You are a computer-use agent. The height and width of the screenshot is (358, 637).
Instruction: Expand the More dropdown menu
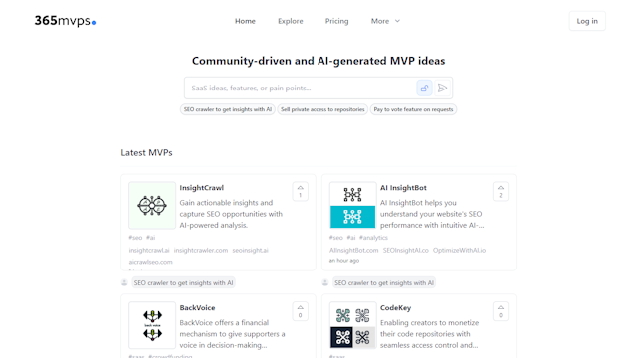point(385,21)
